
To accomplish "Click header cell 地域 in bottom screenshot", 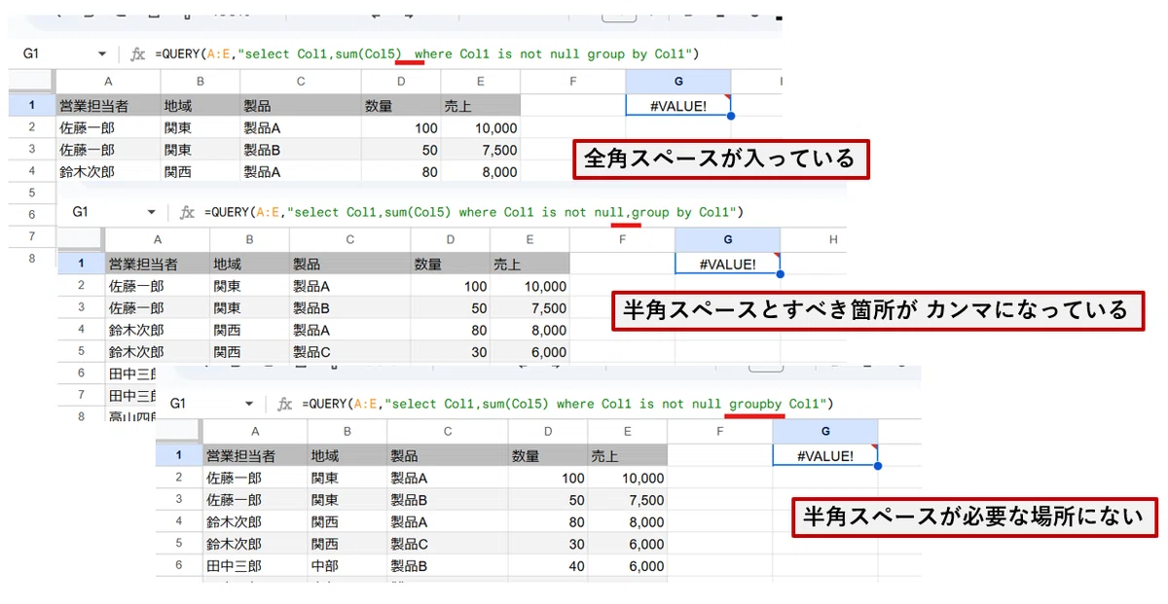I will [x=347, y=455].
